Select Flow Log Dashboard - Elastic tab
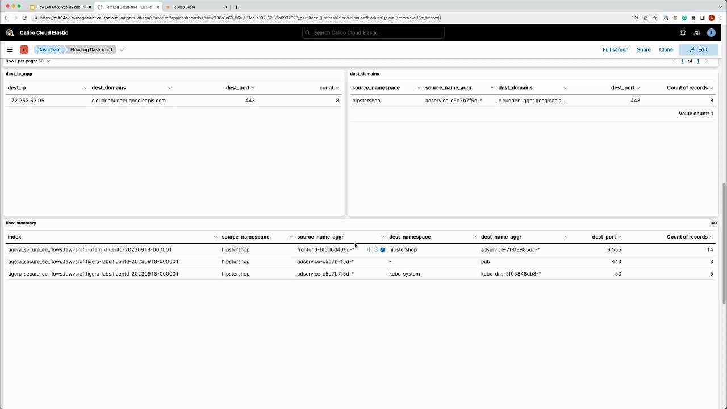The width and height of the screenshot is (727, 409). click(128, 7)
